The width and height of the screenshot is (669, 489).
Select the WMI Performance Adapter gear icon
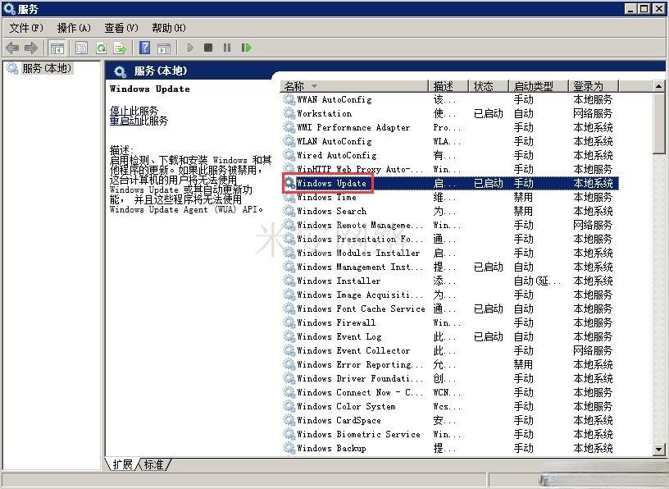(289, 127)
